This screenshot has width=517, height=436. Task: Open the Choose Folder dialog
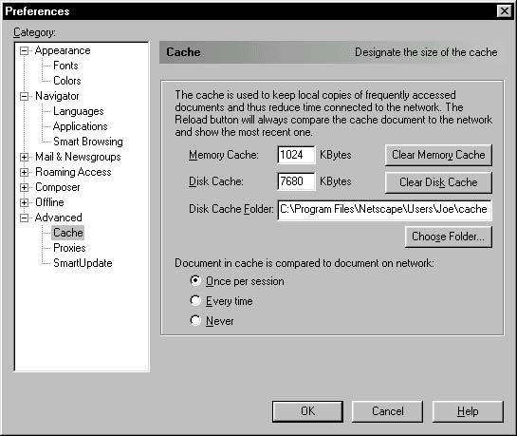[x=449, y=237]
